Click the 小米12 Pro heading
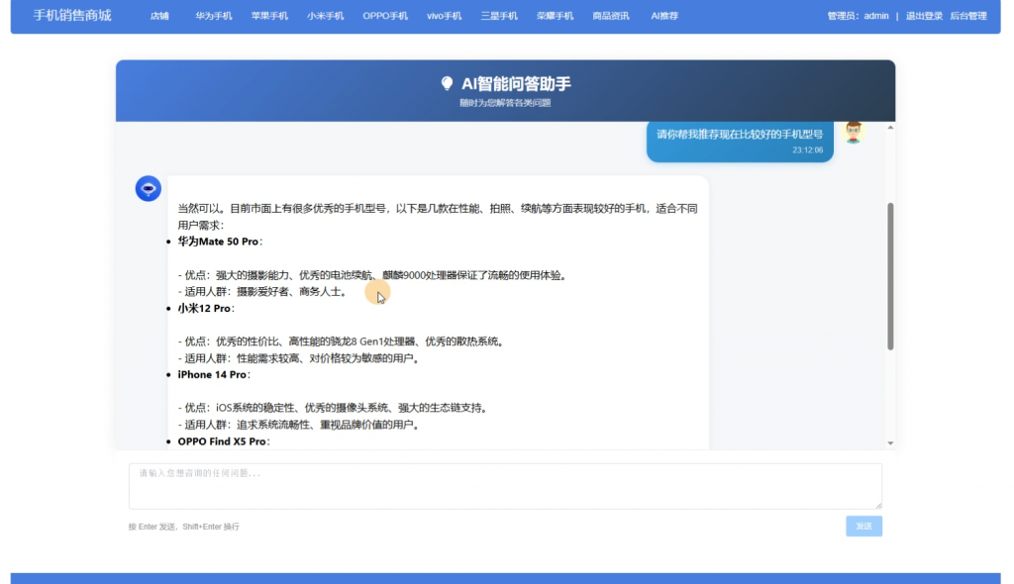The height and width of the screenshot is (584, 1014). tap(206, 309)
